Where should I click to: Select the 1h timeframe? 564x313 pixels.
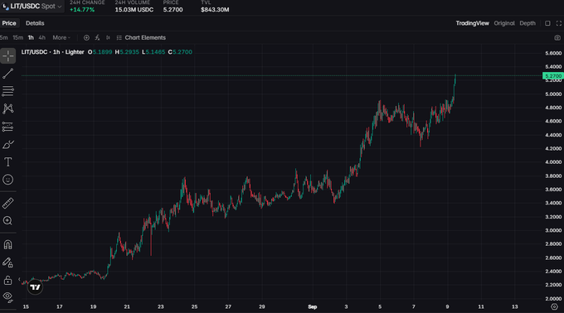[31, 38]
